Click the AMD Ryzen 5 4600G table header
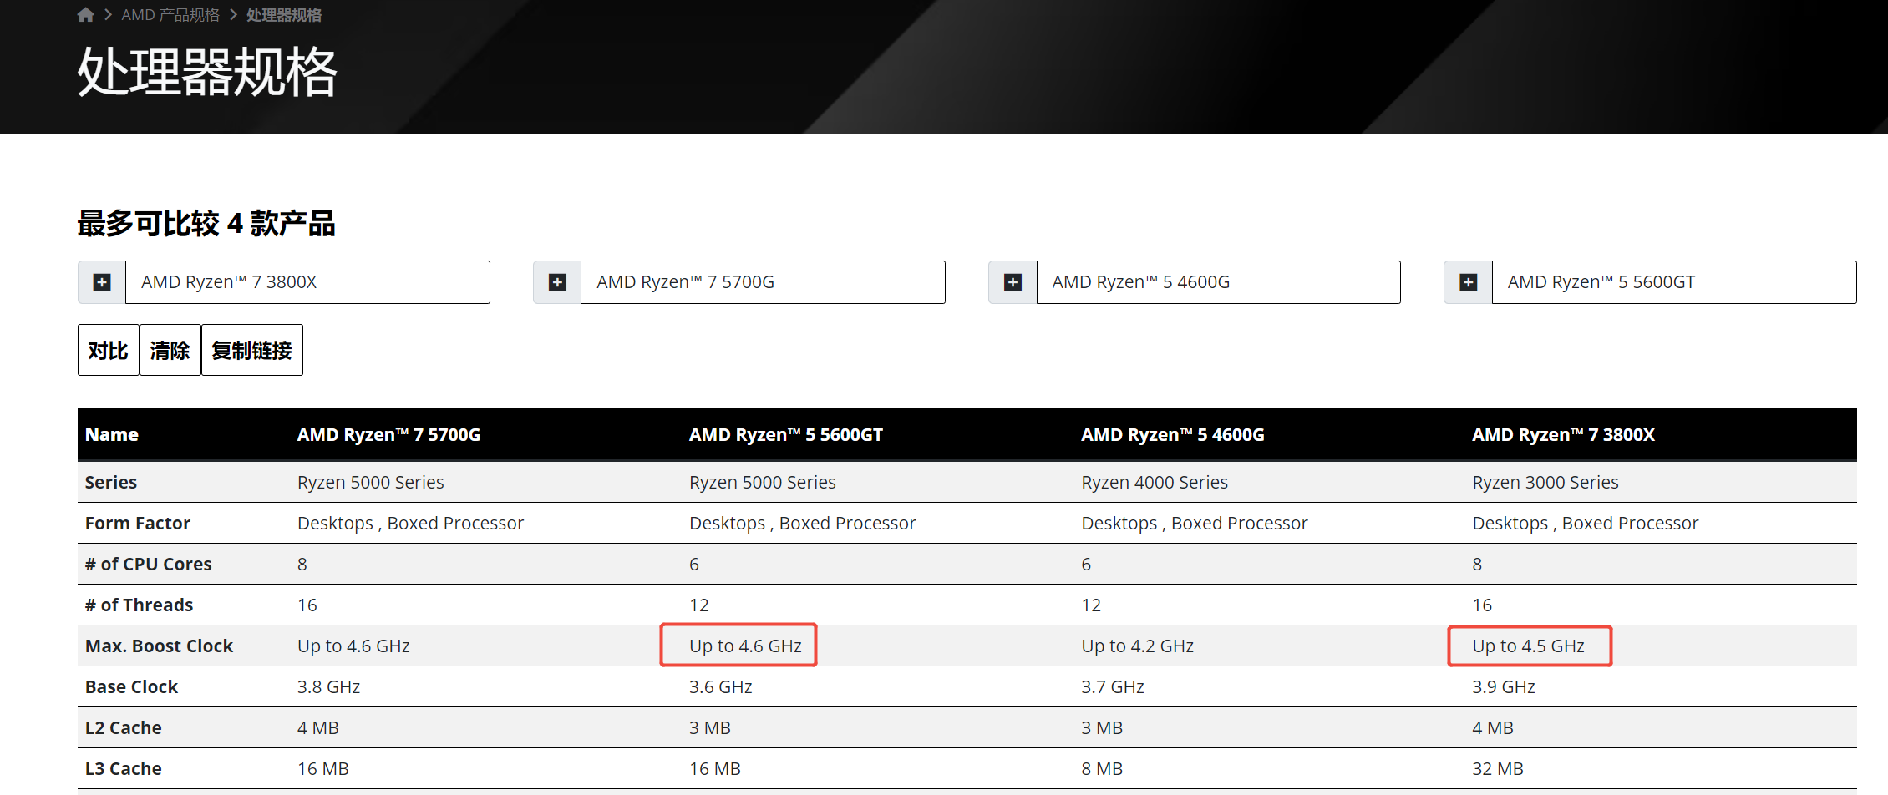 [1173, 434]
